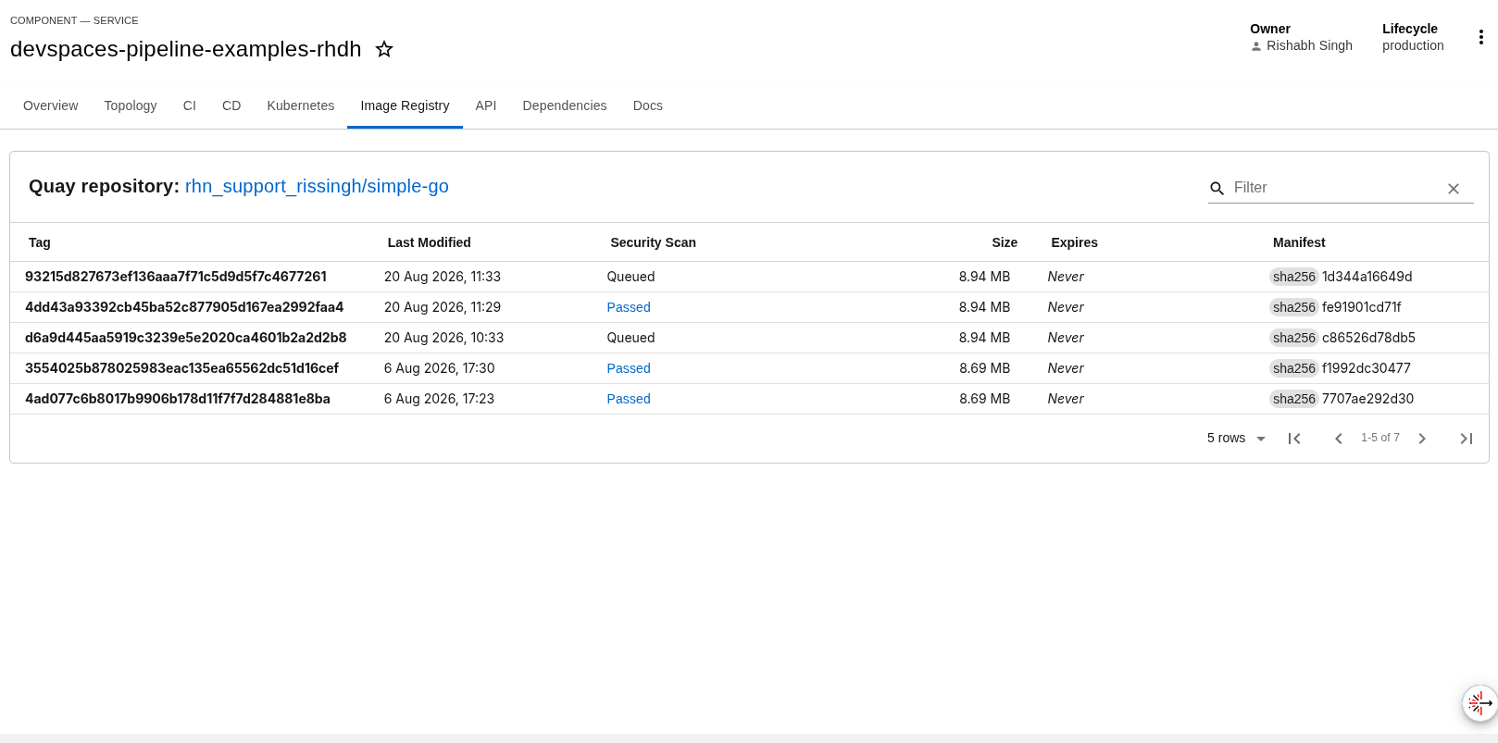Switch to the Dependencies tab

point(565,105)
